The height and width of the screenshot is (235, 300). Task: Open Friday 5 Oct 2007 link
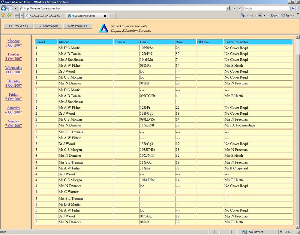pyautogui.click(x=13, y=97)
